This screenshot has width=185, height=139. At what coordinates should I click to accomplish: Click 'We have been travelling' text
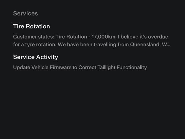point(87,44)
